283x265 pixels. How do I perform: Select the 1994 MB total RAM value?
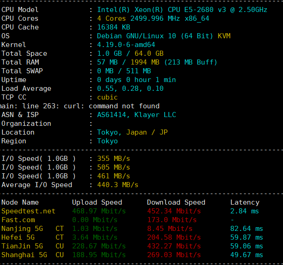[145, 62]
